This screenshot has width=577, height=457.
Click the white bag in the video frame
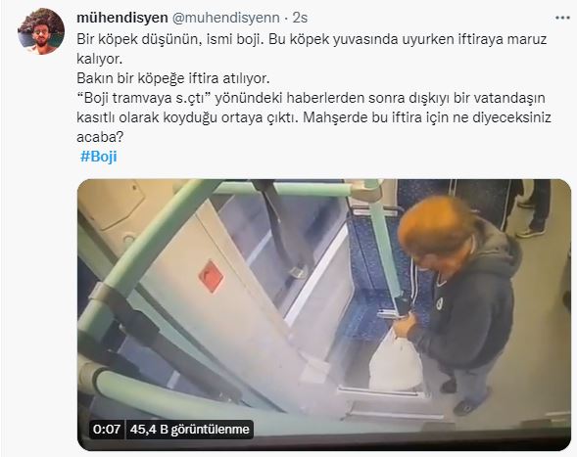(395, 359)
